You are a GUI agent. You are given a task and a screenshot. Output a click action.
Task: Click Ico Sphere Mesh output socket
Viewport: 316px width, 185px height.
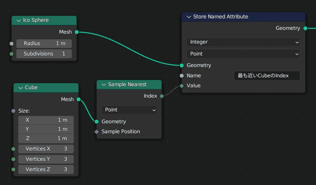[77, 32]
